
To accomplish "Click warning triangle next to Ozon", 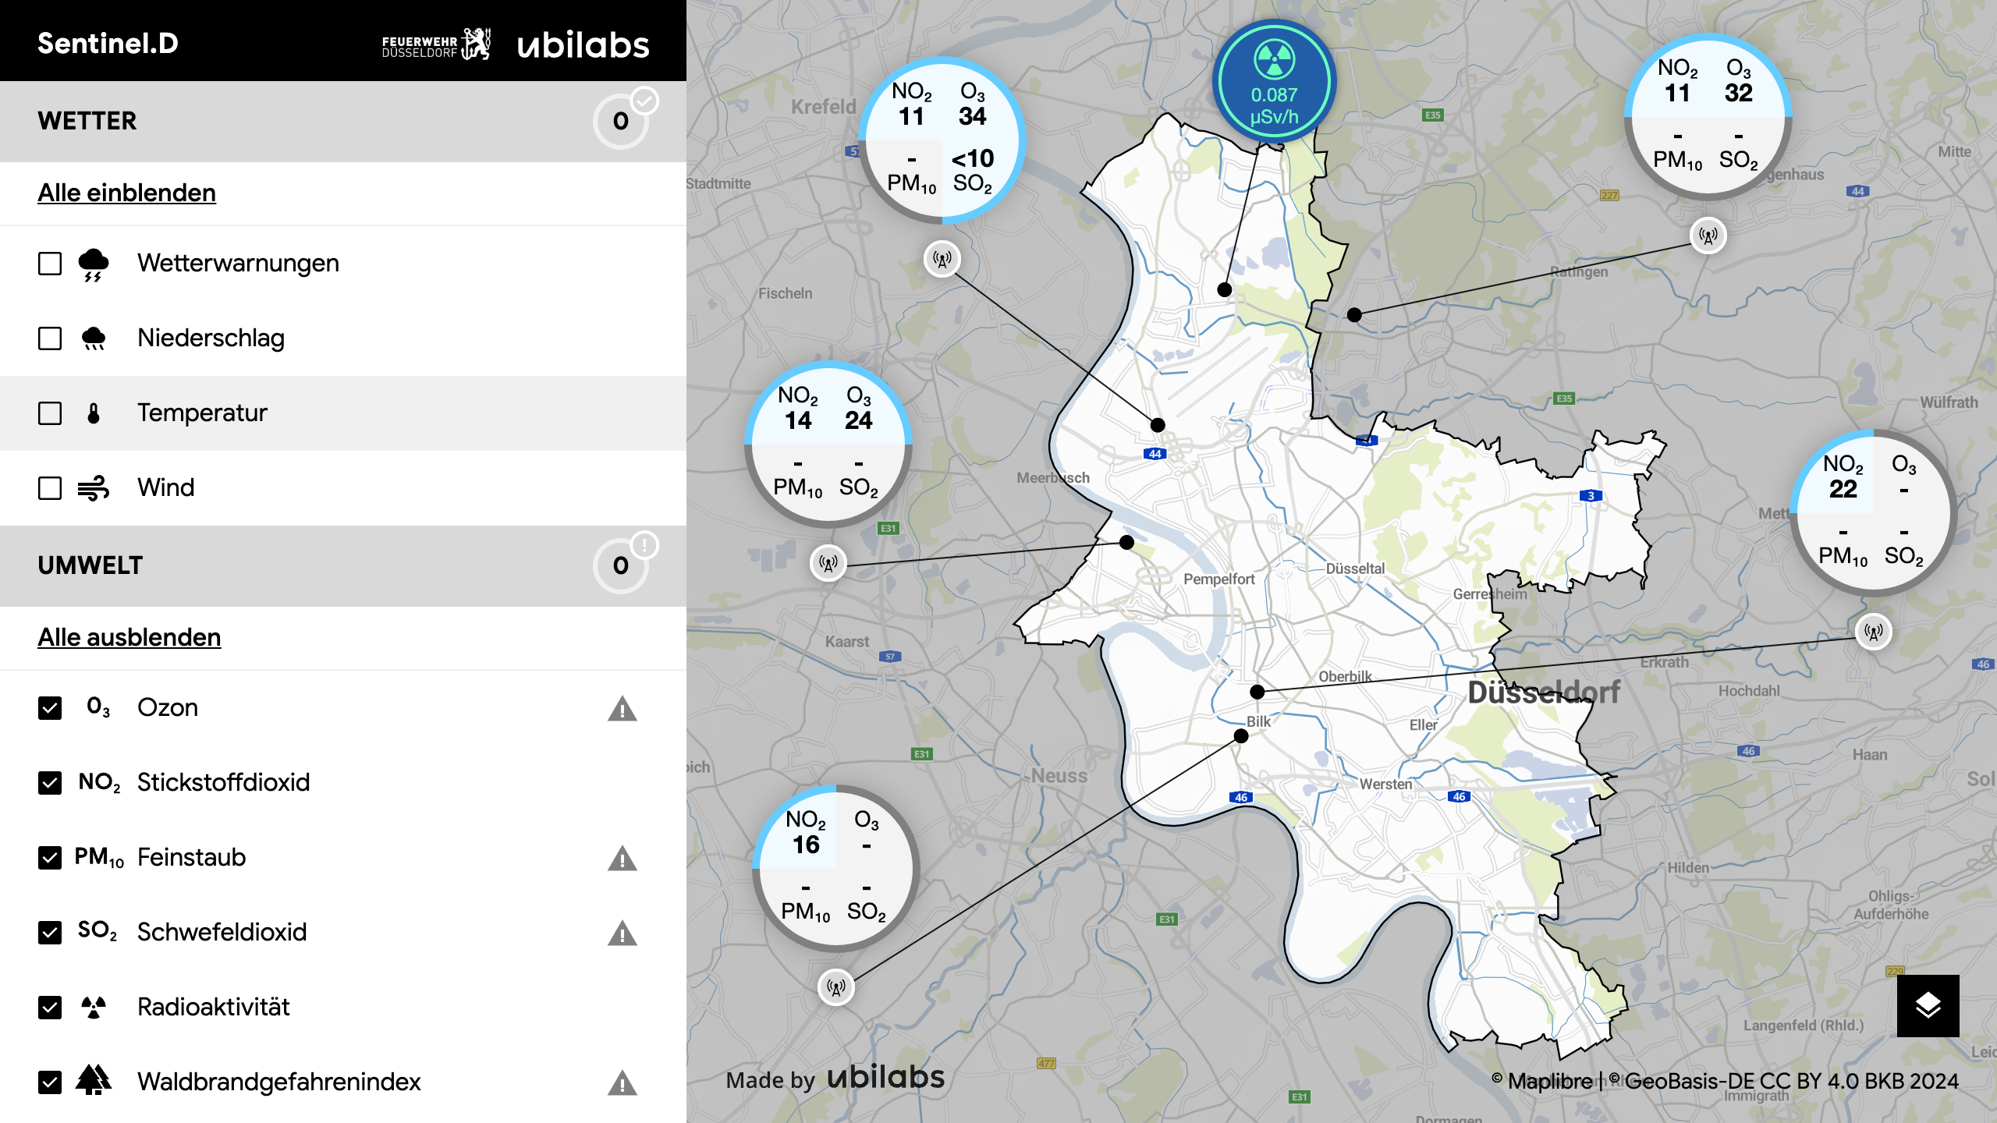I will pos(622,709).
